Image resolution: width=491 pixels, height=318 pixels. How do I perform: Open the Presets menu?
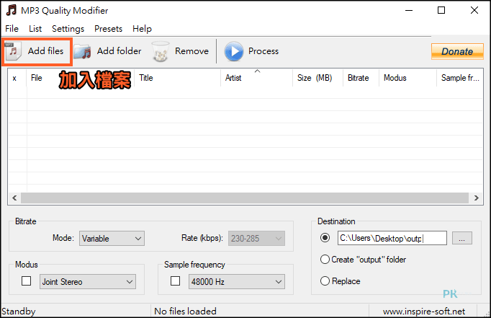108,29
